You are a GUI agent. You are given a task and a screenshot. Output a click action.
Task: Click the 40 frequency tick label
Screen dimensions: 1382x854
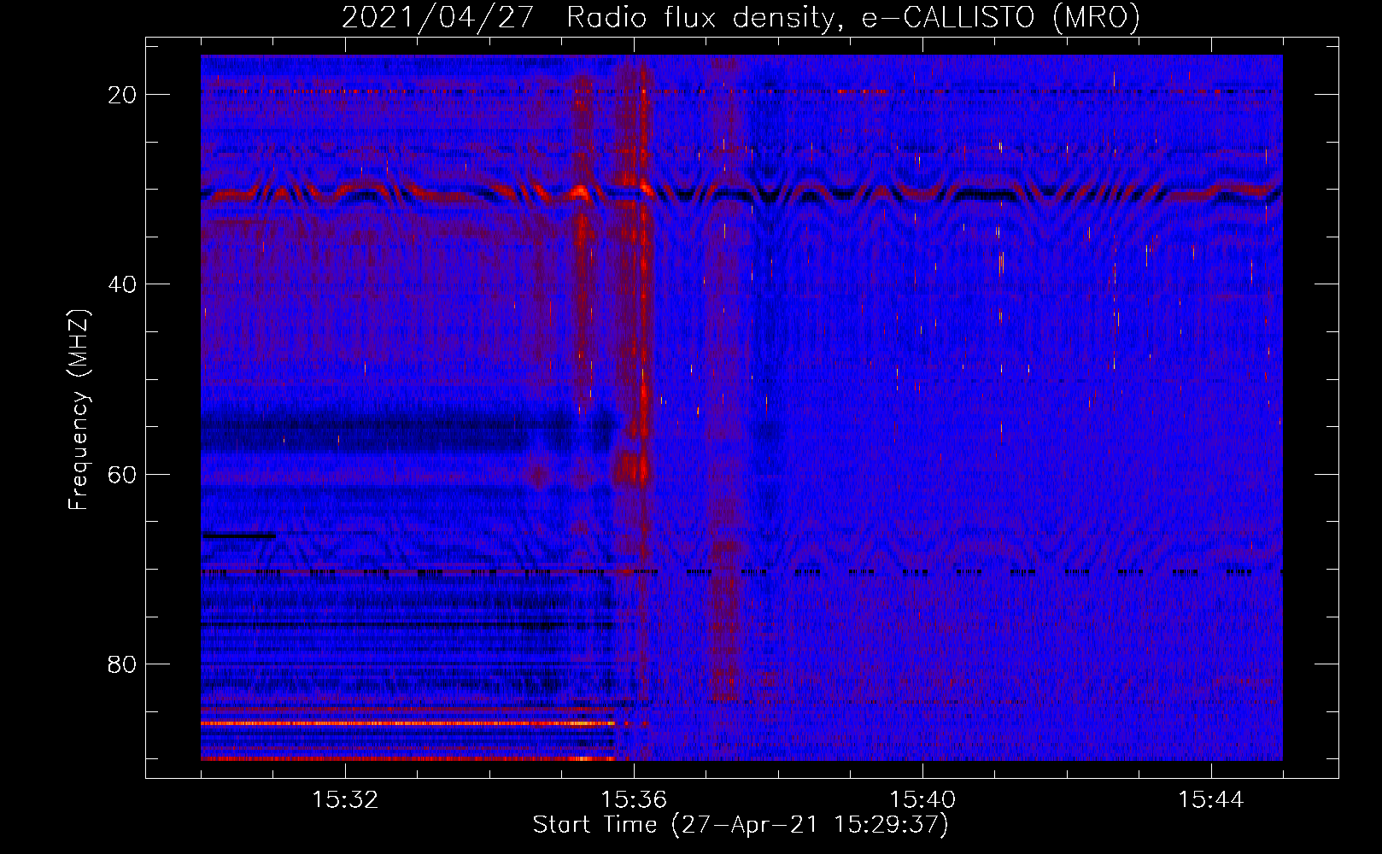(x=122, y=284)
